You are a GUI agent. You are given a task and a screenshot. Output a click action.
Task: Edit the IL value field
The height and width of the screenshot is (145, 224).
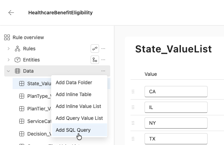176,107
